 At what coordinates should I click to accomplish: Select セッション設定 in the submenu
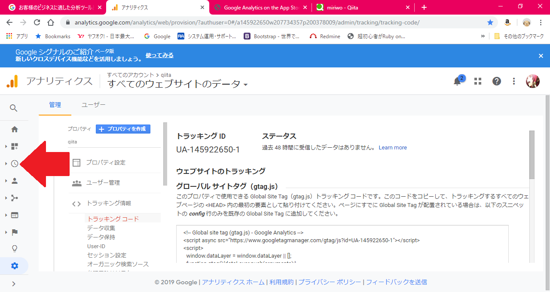pyautogui.click(x=107, y=255)
